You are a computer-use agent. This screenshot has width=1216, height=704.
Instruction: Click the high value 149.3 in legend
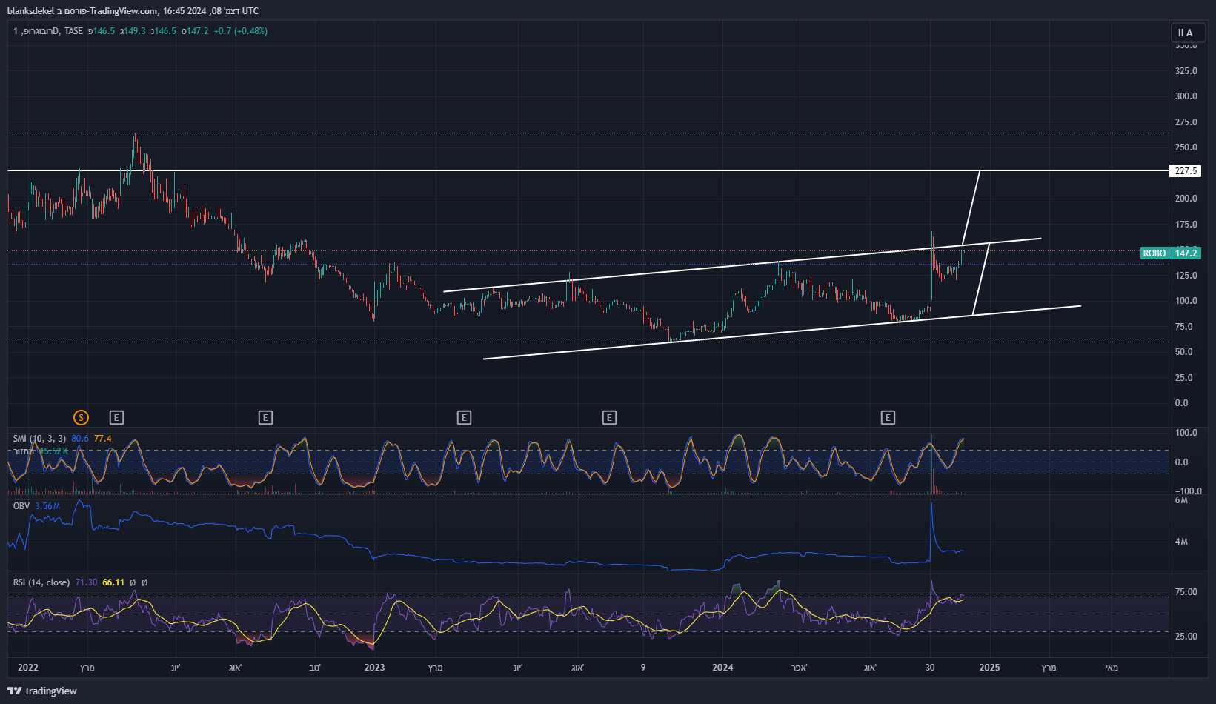point(135,31)
